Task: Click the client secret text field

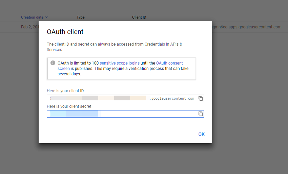Action: pos(125,114)
